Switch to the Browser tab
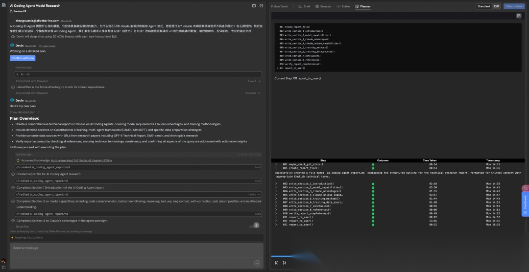 point(323,6)
